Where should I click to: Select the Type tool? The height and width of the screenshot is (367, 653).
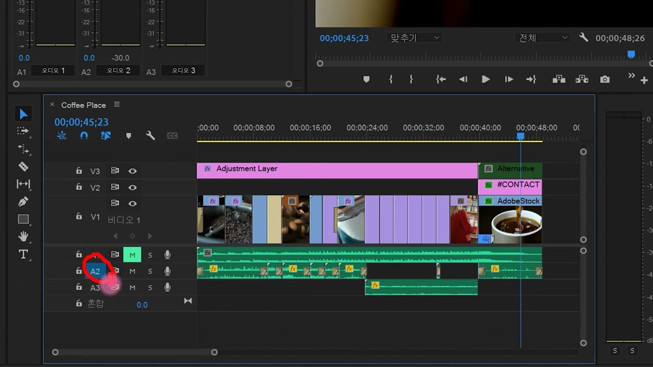coord(23,254)
